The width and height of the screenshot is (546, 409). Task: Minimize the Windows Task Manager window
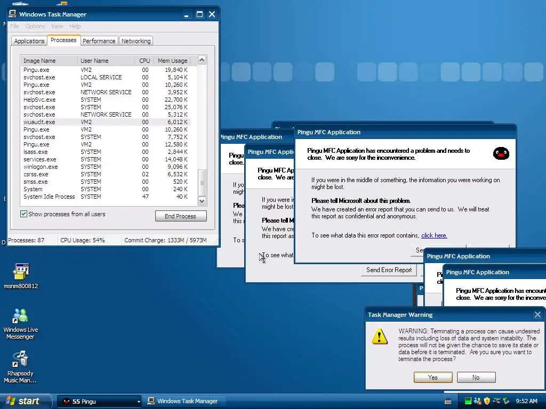186,14
